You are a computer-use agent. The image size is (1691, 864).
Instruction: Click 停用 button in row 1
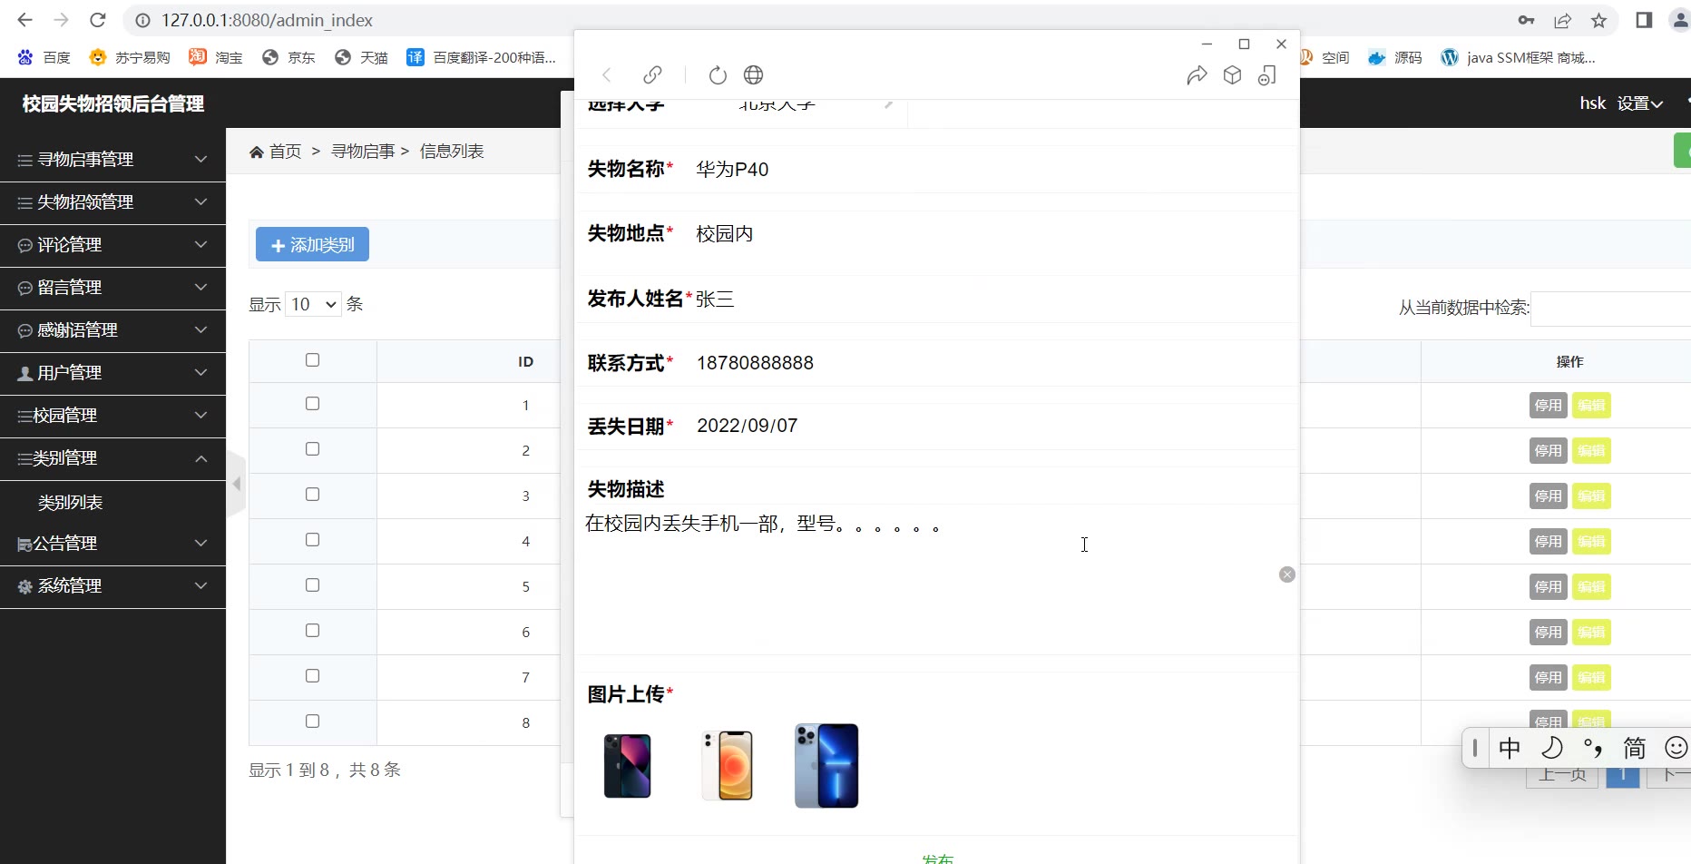pyautogui.click(x=1549, y=406)
